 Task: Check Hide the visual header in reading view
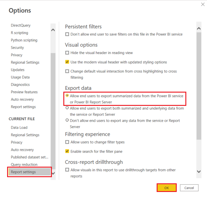click(x=67, y=53)
